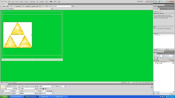Click the Home icon next to Address
Image resolution: width=175 pixels, height=98 pixels.
[8, 9]
